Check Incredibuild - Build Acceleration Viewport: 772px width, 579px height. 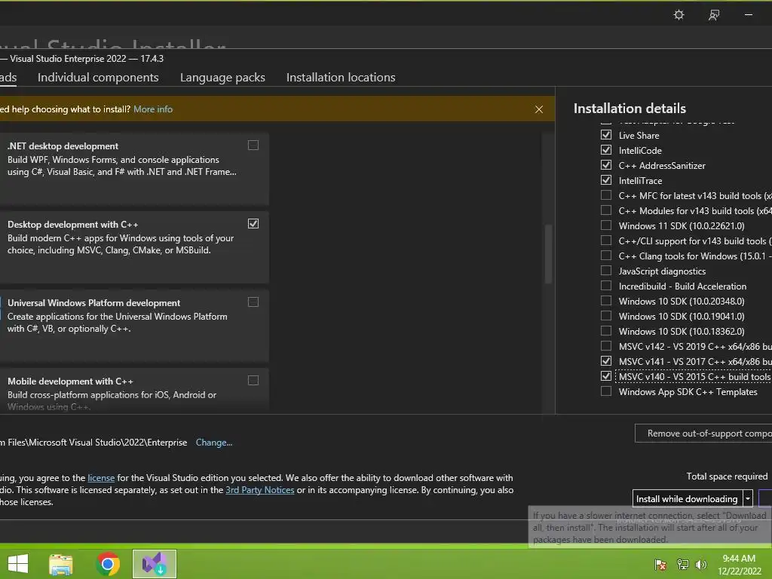[606, 286]
